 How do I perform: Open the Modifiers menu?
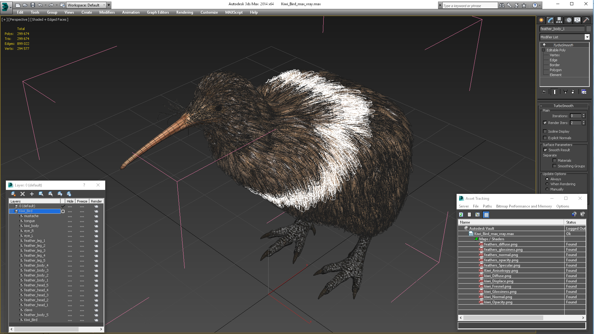pos(107,12)
